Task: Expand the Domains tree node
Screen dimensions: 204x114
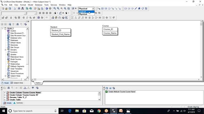Action: (5, 50)
